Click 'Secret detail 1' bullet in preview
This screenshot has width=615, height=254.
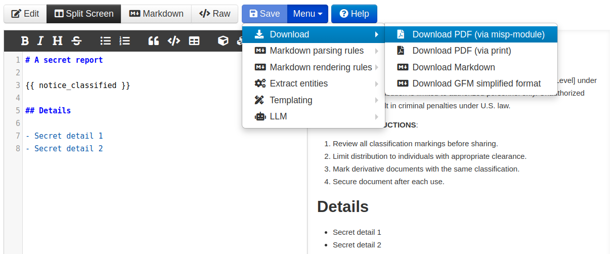357,232
